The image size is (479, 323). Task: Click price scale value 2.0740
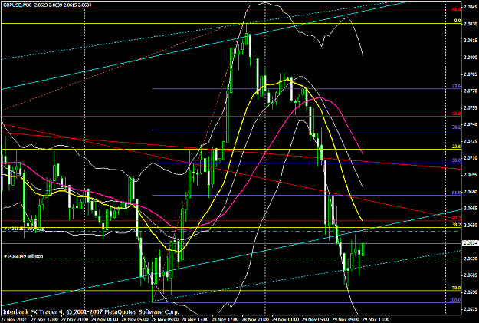[x=470, y=124]
